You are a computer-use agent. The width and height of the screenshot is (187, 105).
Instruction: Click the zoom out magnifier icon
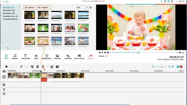click(x=153, y=67)
